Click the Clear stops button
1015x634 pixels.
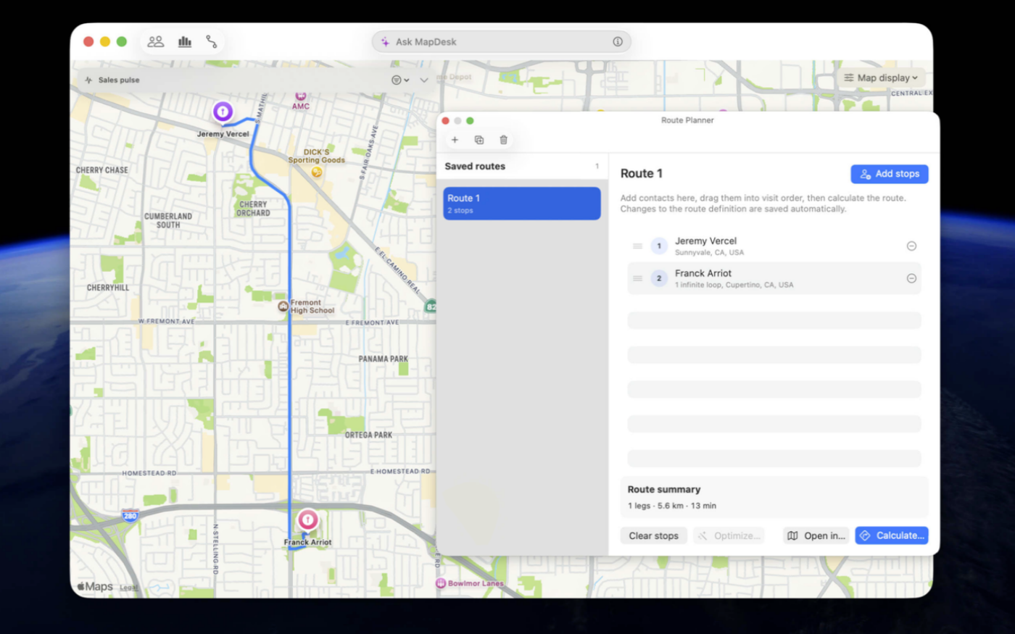click(x=653, y=535)
